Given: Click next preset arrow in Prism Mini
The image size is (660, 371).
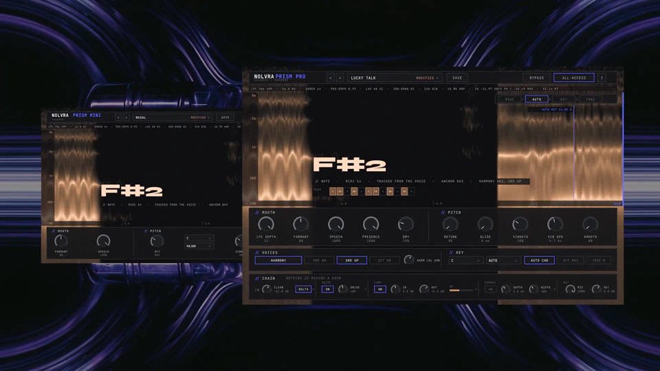Looking at the screenshot, I should (x=126, y=117).
